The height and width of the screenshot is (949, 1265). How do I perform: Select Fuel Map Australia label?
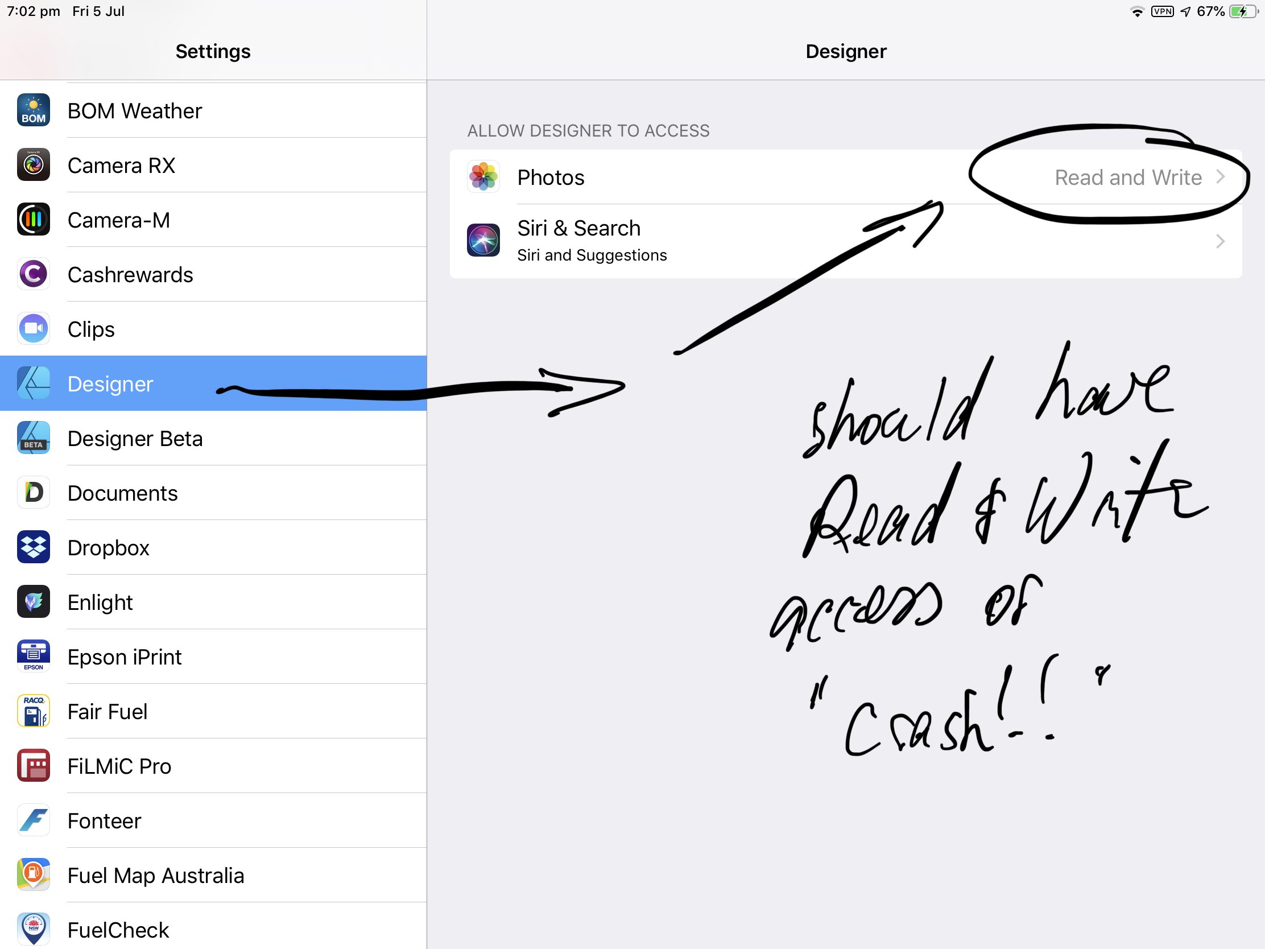click(x=155, y=876)
